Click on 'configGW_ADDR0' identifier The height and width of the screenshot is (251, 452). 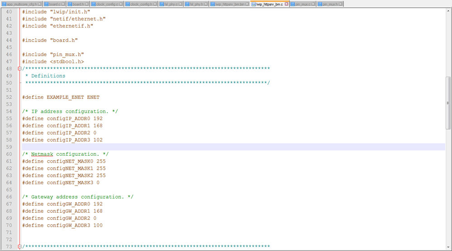69,204
